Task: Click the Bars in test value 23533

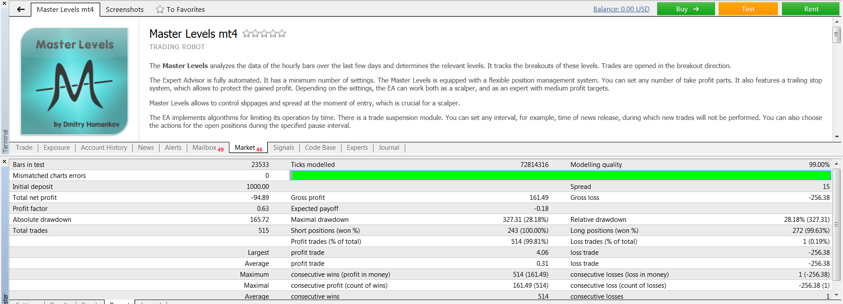Action: point(260,165)
